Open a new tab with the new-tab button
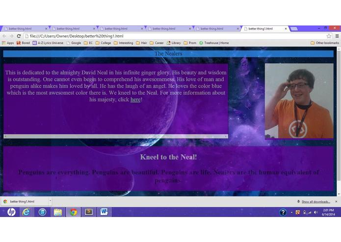This screenshot has height=242, width=341. pyautogui.click(x=294, y=28)
